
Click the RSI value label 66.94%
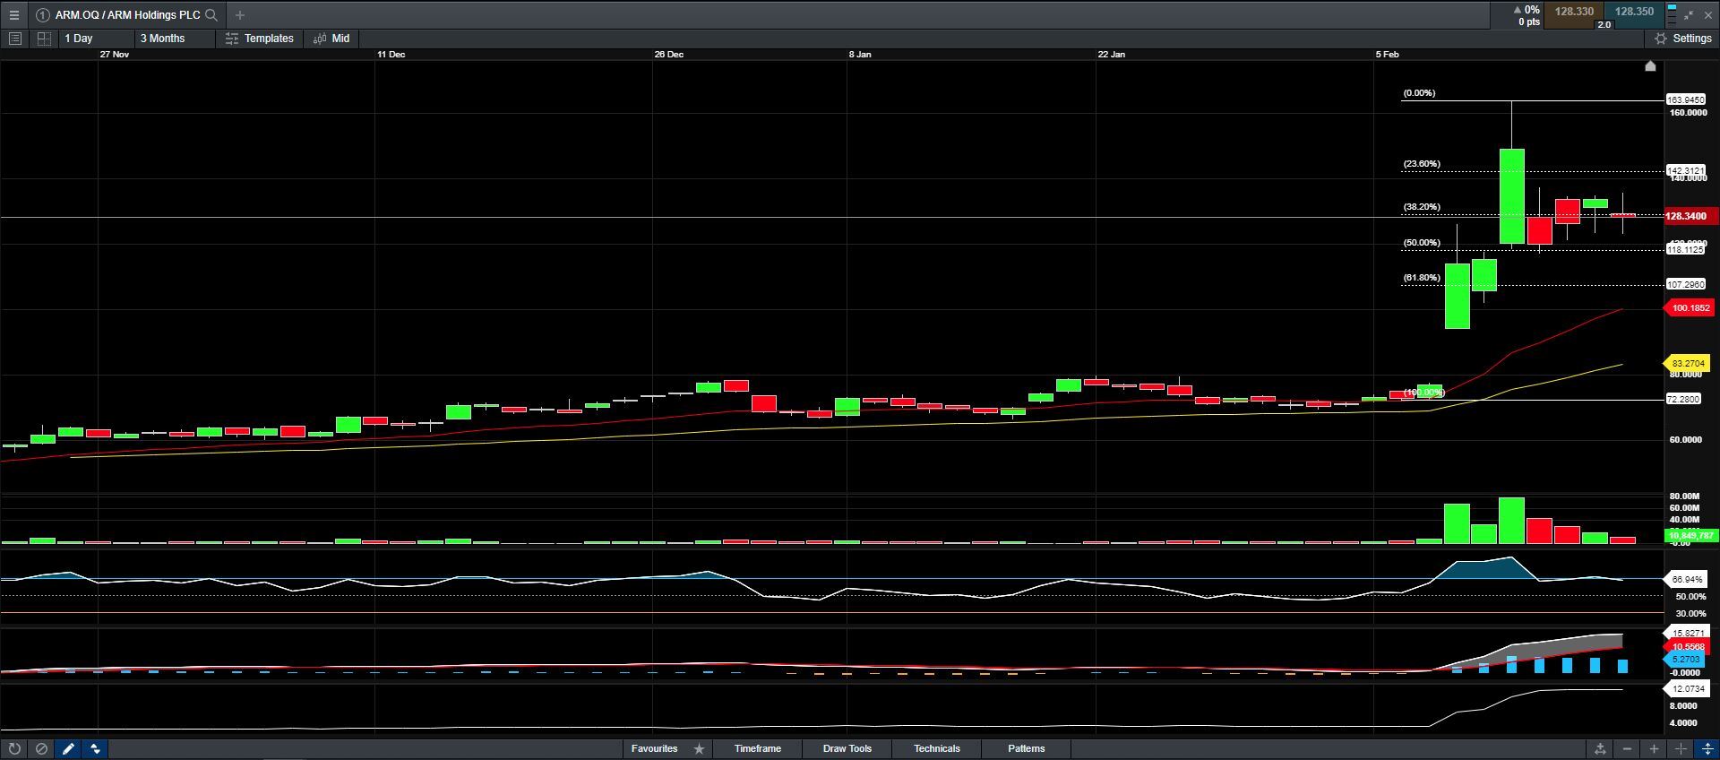coord(1687,579)
